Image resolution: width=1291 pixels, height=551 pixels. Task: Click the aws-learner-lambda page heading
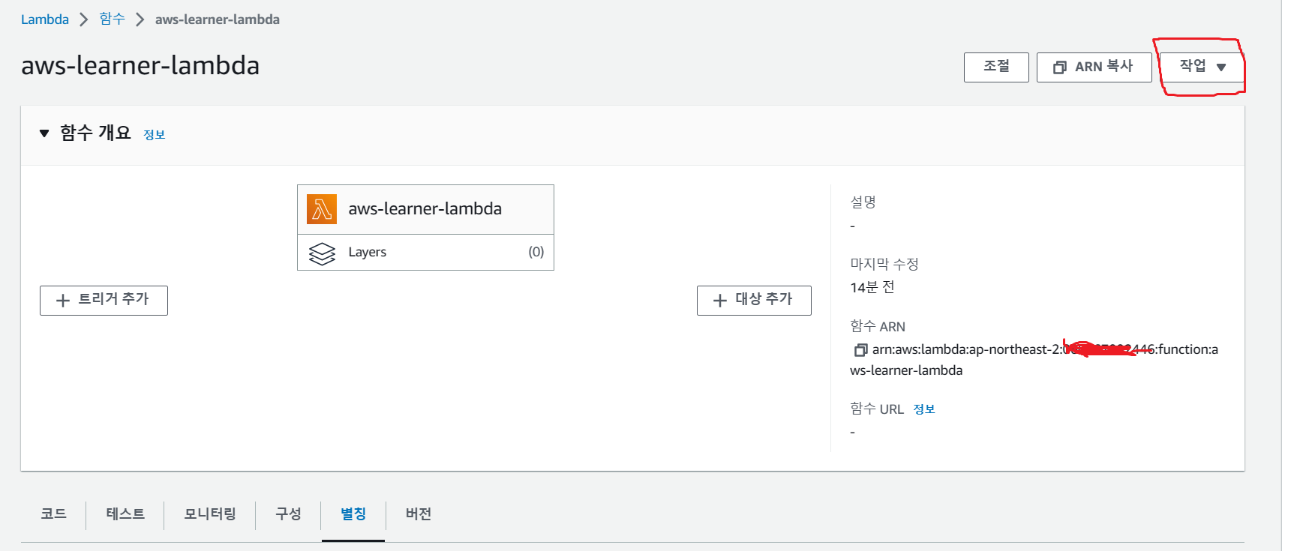[x=140, y=65]
